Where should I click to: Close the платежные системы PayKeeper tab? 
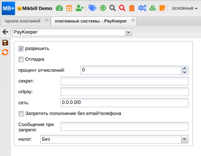(133, 20)
